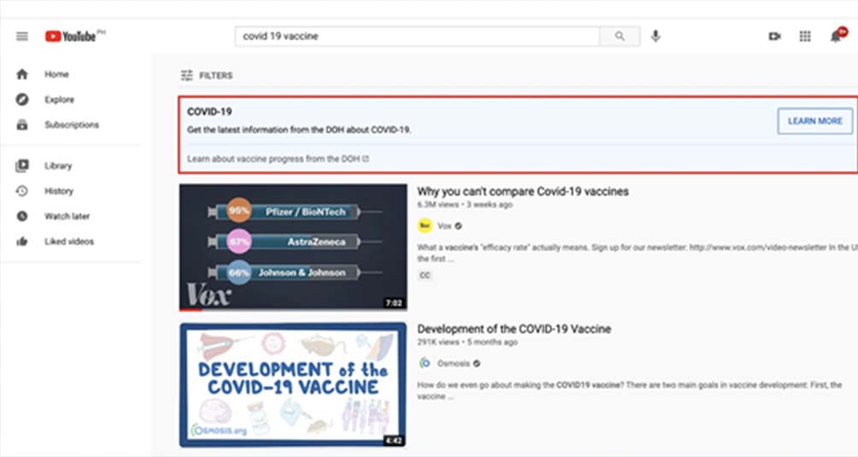The height and width of the screenshot is (457, 858).
Task: Click the Subscriptions sidebar icon
Action: pyautogui.click(x=22, y=125)
